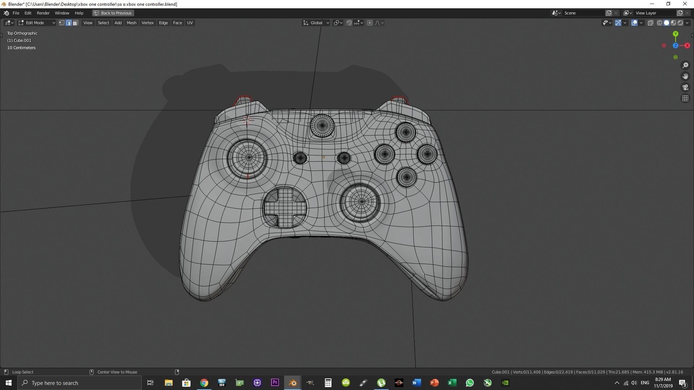Image resolution: width=694 pixels, height=390 pixels.
Task: Open Excel from the taskbar
Action: [452, 383]
